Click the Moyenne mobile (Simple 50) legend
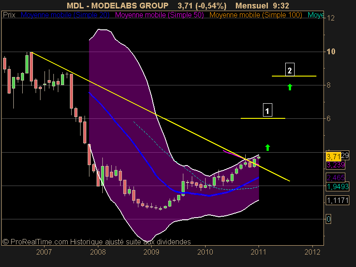 tap(159, 15)
